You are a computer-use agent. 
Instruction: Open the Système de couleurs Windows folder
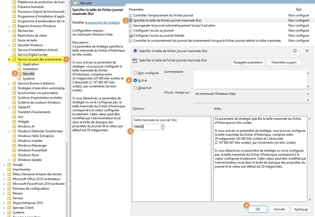pyautogui.click(x=39, y=102)
